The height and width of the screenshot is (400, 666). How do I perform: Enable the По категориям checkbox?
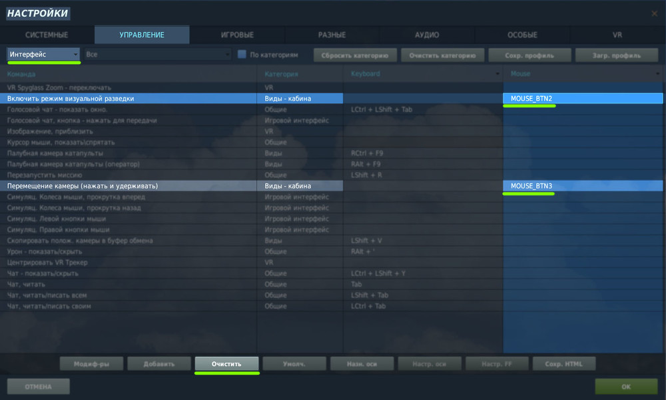242,54
